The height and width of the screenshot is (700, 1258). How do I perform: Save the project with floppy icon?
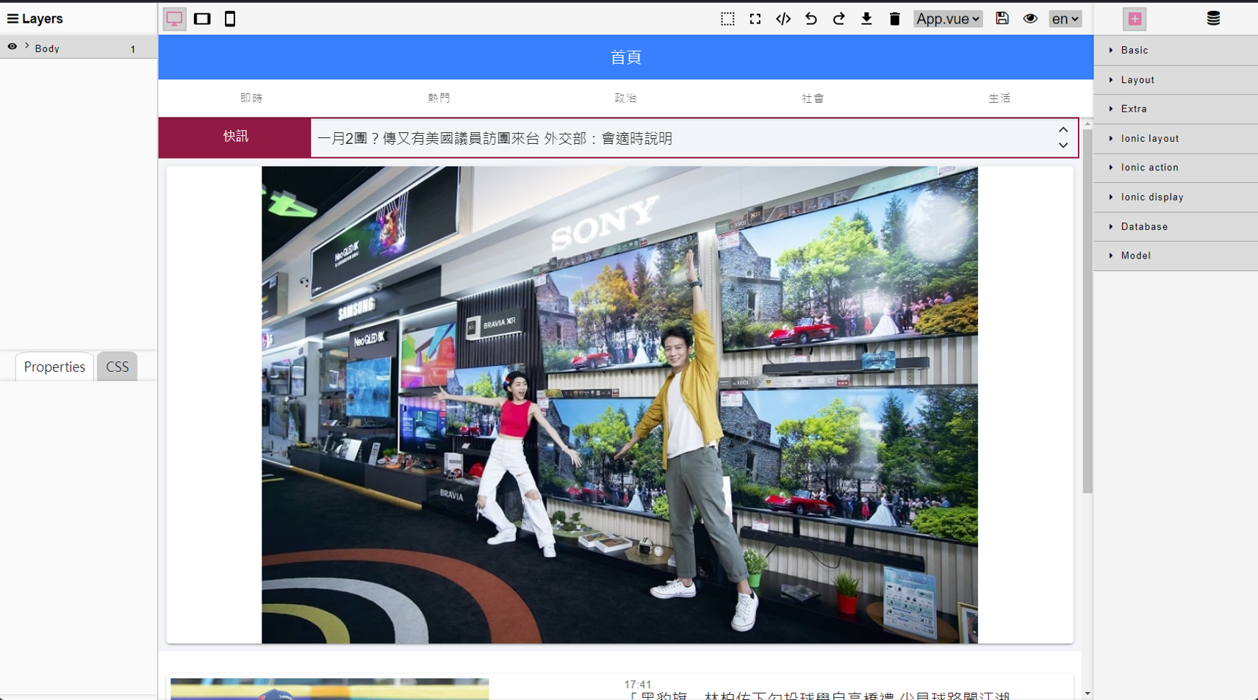point(1002,18)
